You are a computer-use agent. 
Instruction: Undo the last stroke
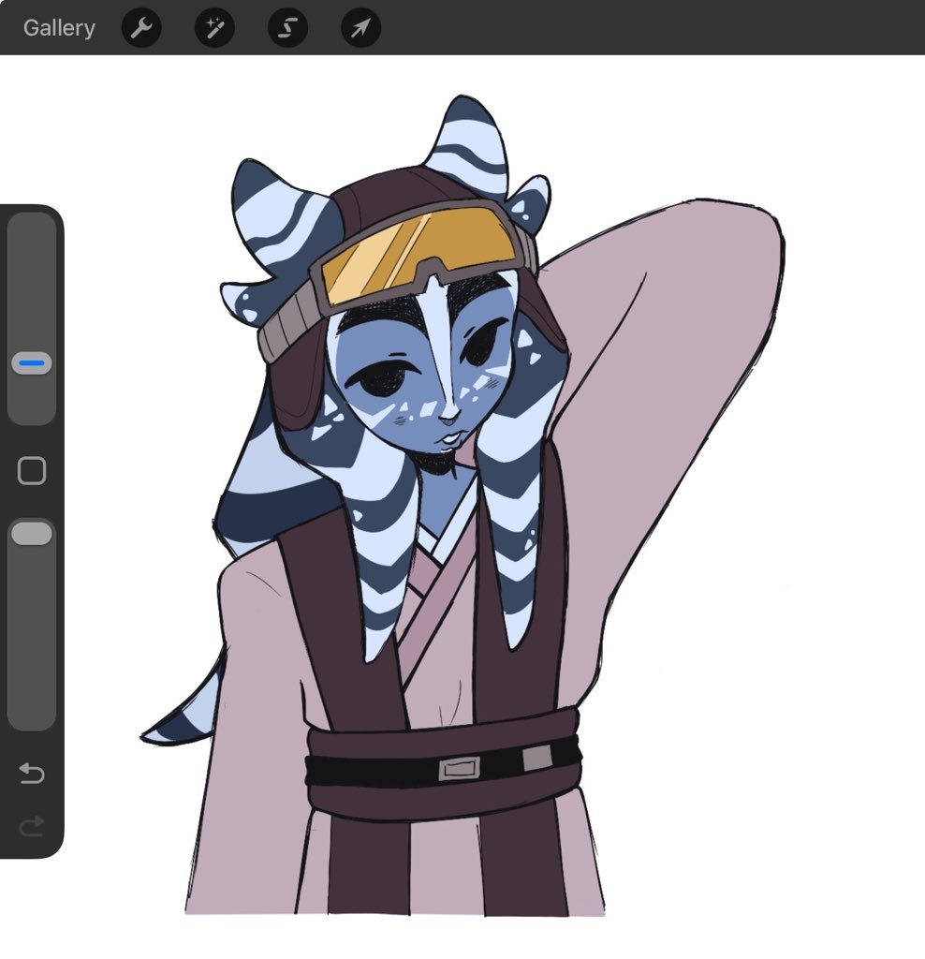click(32, 773)
